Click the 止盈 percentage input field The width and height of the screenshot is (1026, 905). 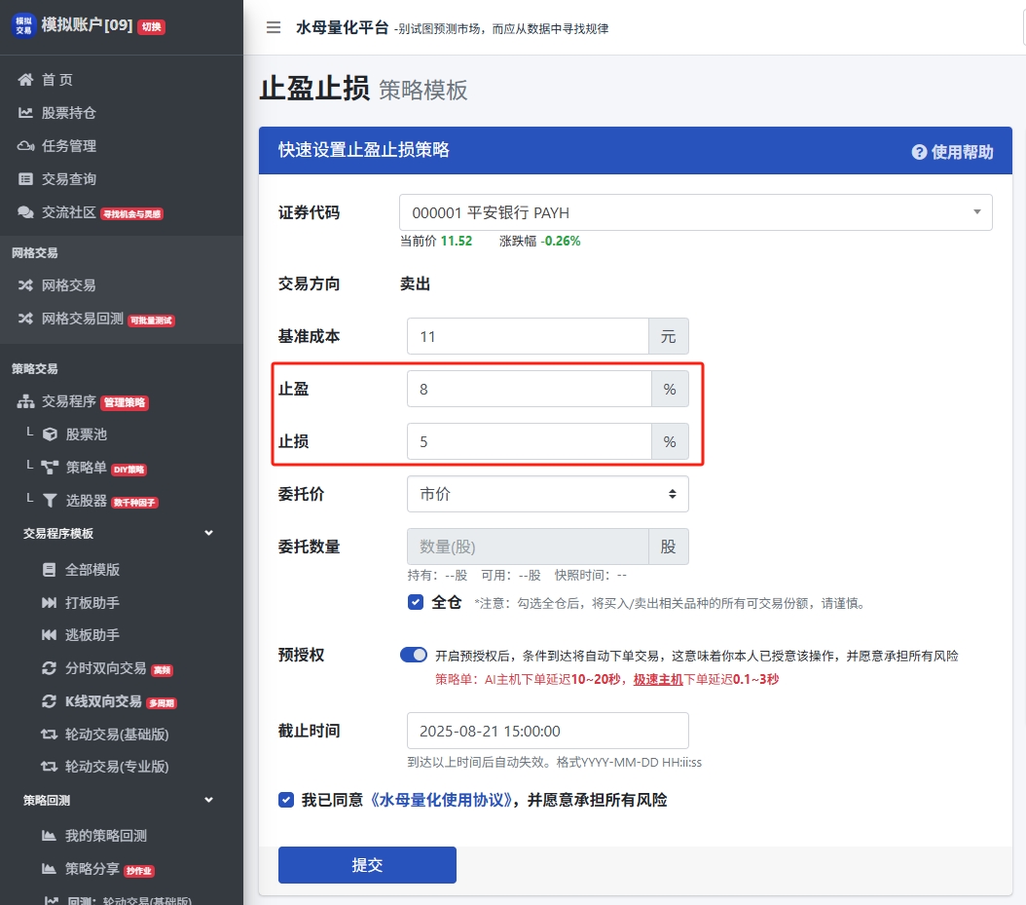tap(529, 390)
